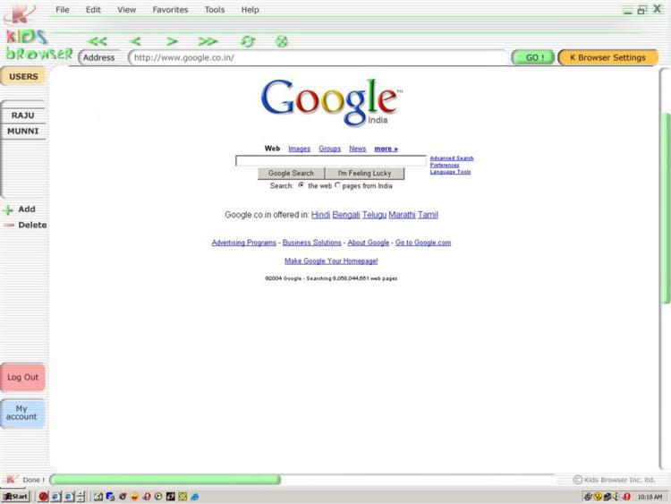Open the View menu
Viewport: 671px width, 504px height.
127,10
